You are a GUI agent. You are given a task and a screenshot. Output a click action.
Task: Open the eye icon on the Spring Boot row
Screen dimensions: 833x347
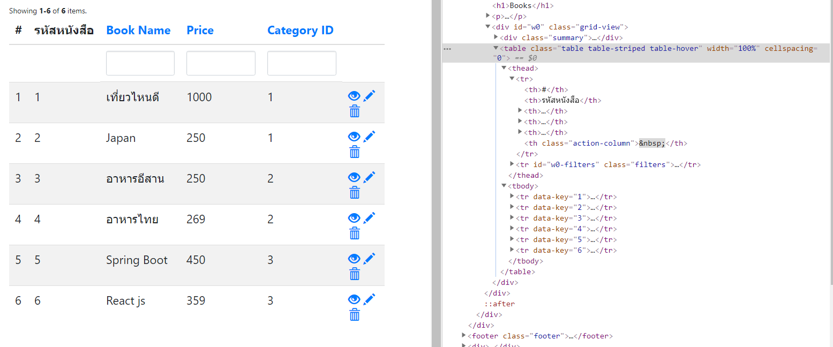(x=354, y=258)
